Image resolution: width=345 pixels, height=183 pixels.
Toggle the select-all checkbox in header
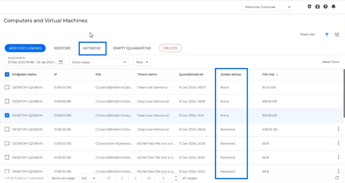pyautogui.click(x=7, y=74)
